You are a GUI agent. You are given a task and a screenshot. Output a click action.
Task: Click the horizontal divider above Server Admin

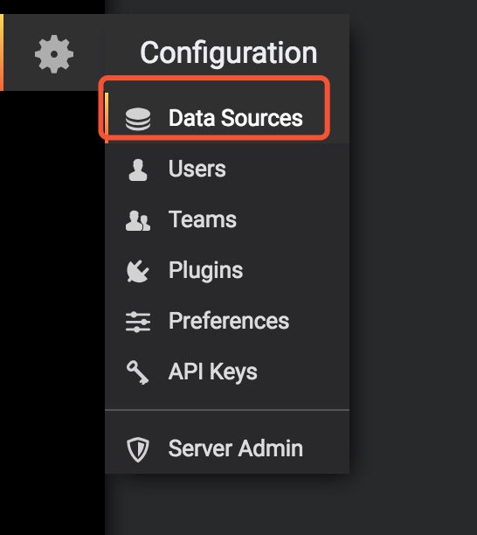[x=227, y=409]
